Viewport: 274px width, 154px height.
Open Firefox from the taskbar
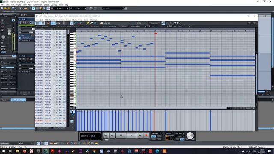(x=24, y=151)
